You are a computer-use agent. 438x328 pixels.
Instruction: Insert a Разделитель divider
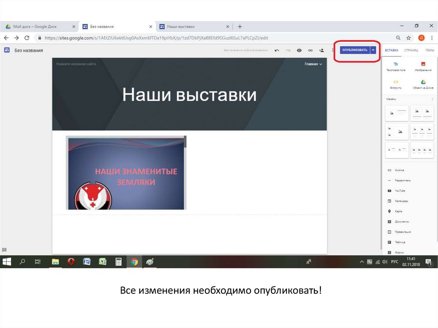[399, 180]
